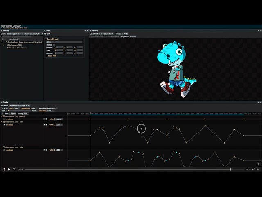Click the Hierarchy panel header icon

pos(1,30)
